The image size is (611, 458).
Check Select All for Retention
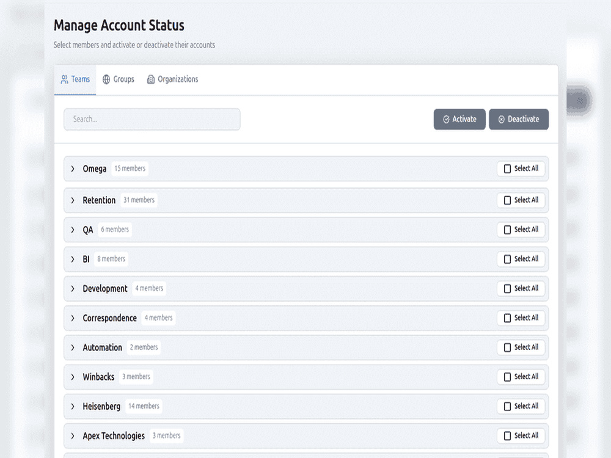pos(521,200)
